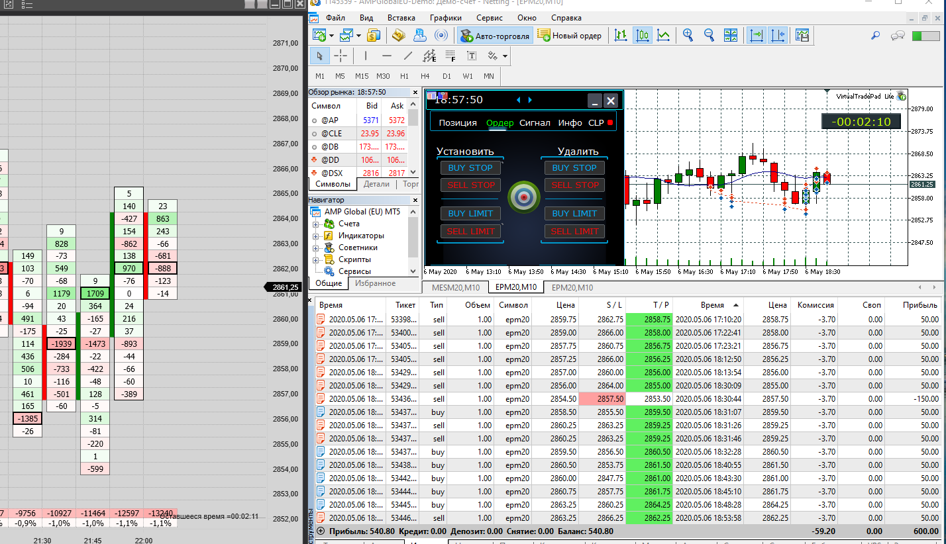Click the red CLP indicator square
946x544 pixels.
click(x=610, y=122)
